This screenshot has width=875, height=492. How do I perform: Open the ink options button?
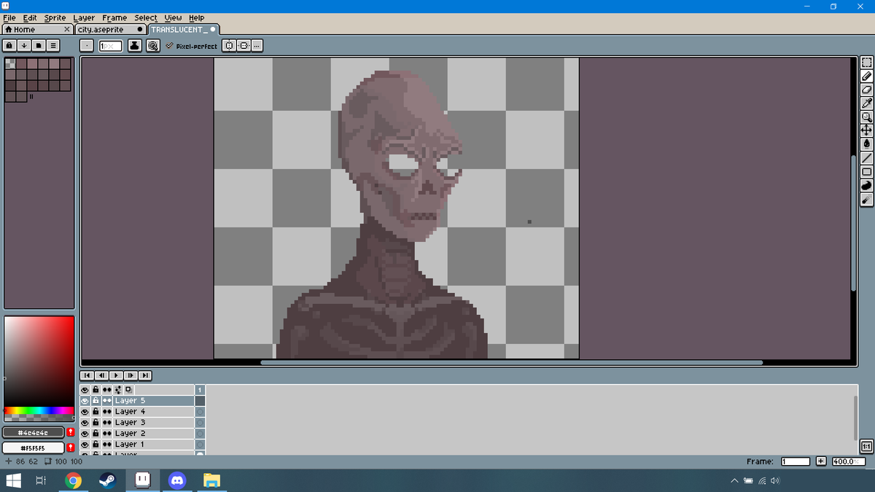point(135,46)
